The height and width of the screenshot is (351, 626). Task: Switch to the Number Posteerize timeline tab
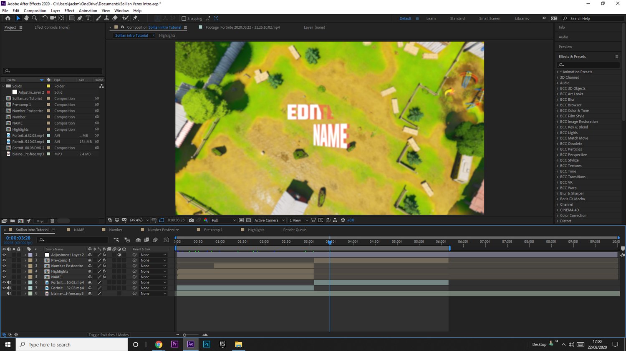[163, 230]
